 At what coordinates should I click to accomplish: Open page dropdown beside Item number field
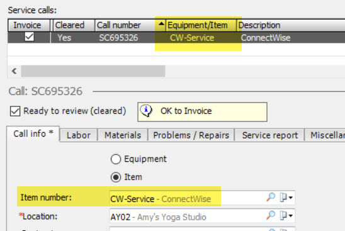[x=286, y=198]
